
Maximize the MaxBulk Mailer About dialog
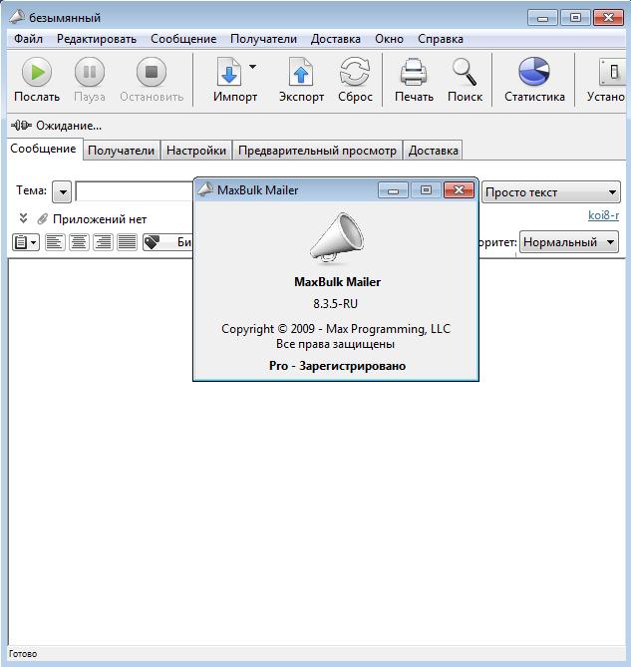coord(426,190)
